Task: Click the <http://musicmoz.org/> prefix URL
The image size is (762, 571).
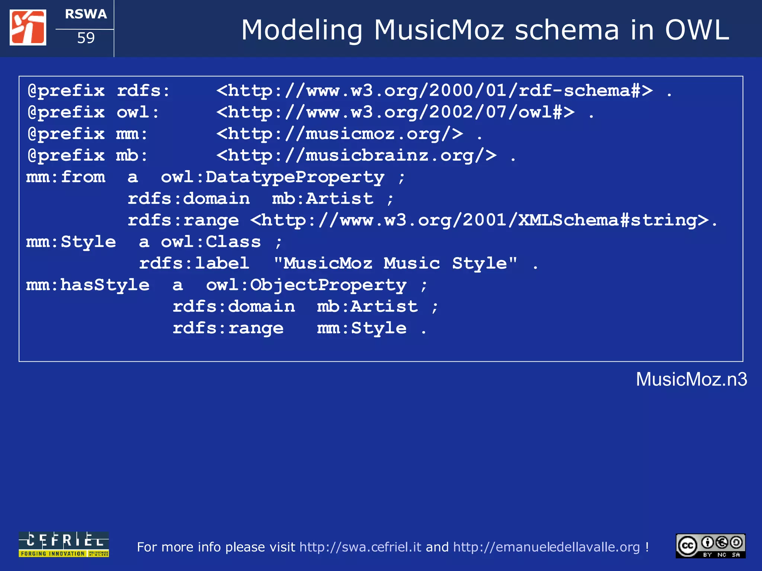Action: pyautogui.click(x=340, y=134)
